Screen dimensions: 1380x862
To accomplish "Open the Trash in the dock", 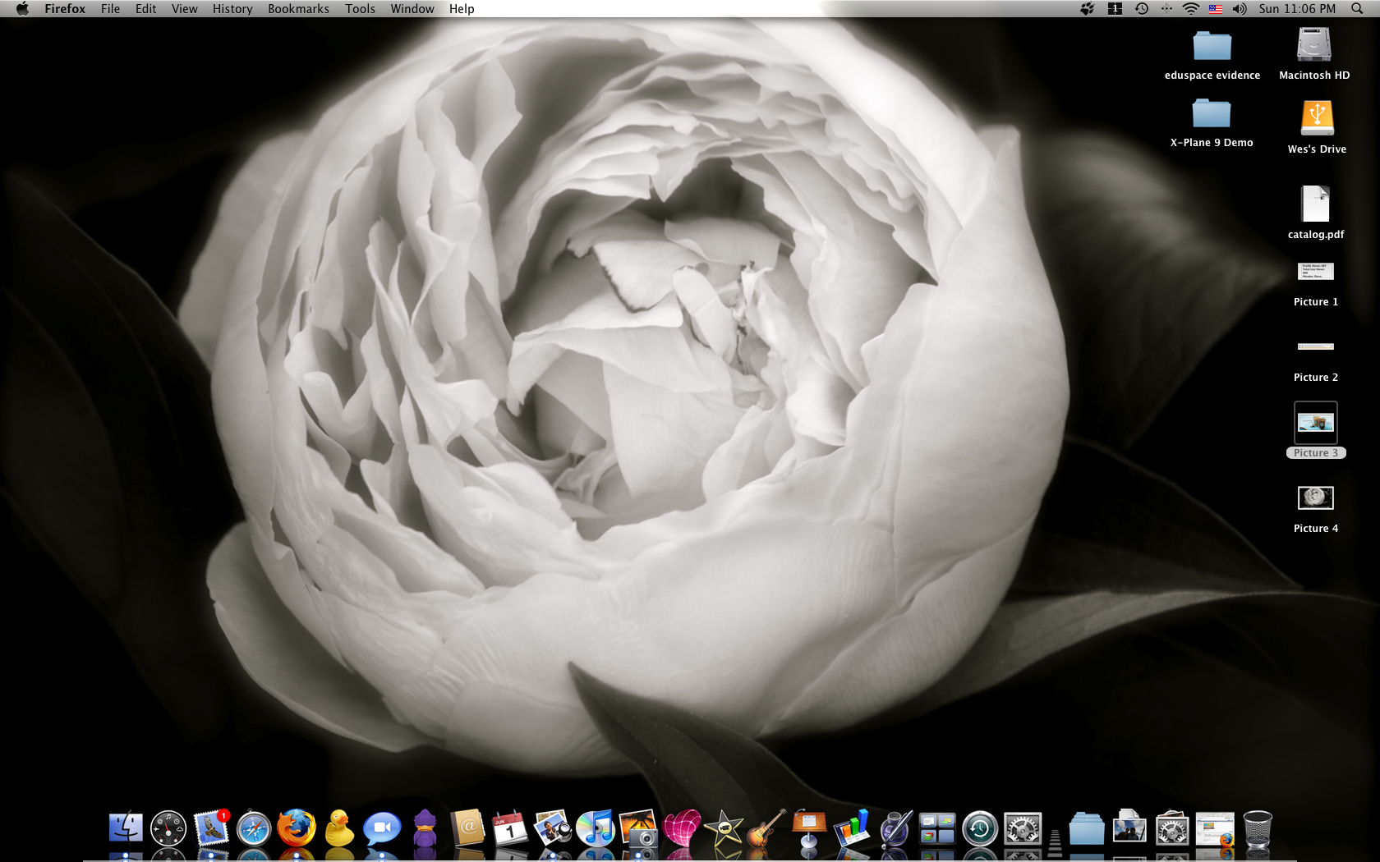I will [x=1258, y=828].
